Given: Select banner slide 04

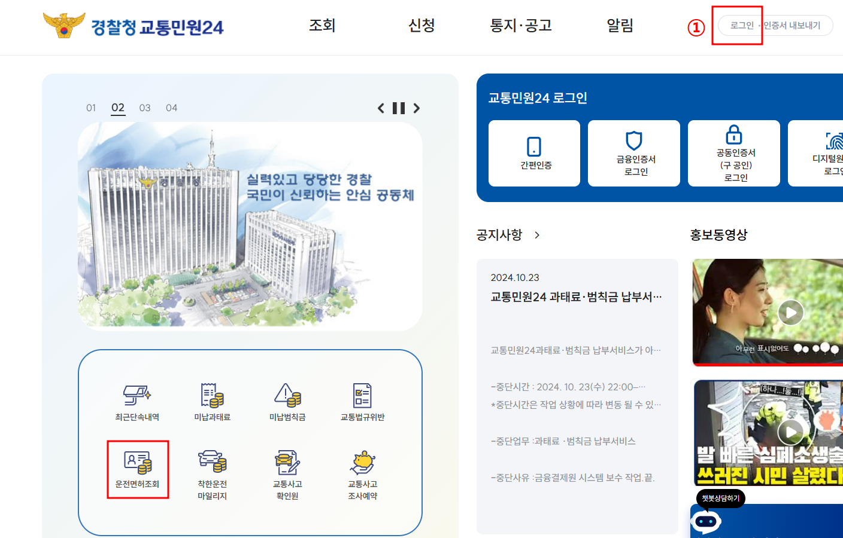Looking at the screenshot, I should [x=172, y=108].
